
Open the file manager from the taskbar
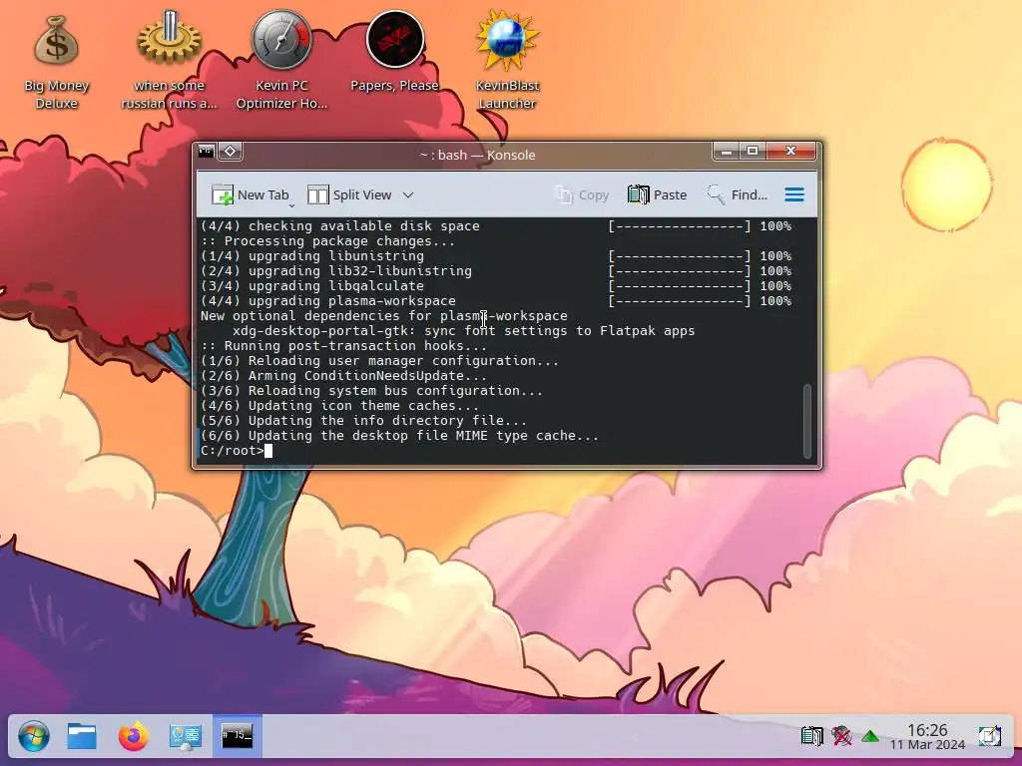click(x=82, y=737)
